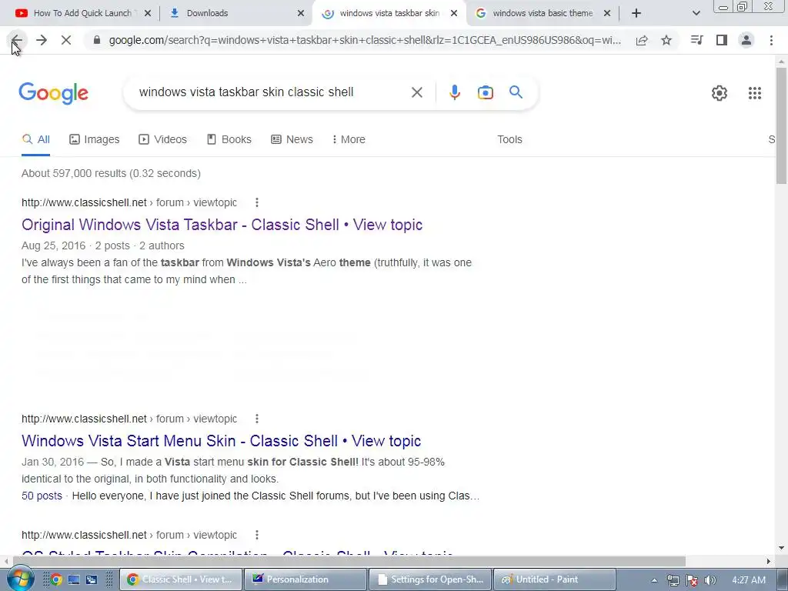This screenshot has height=591, width=788.
Task: Click Switch between windows quick launch icon
Action: pyautogui.click(x=92, y=580)
